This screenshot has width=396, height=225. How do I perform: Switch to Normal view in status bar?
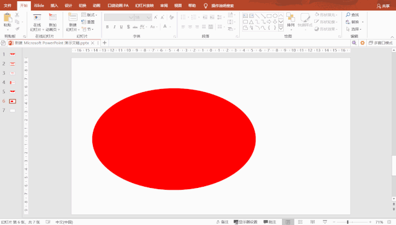[x=288, y=222]
